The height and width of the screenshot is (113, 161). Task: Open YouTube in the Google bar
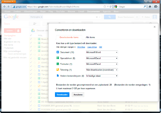61,12
